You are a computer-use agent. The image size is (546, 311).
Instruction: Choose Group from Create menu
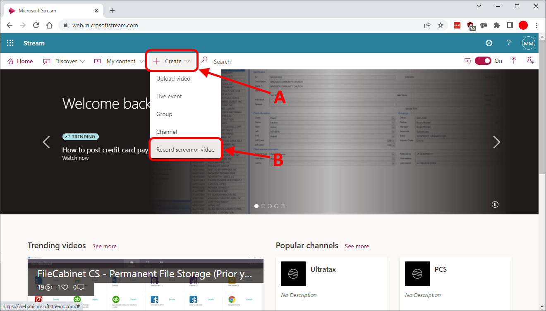tap(185, 114)
